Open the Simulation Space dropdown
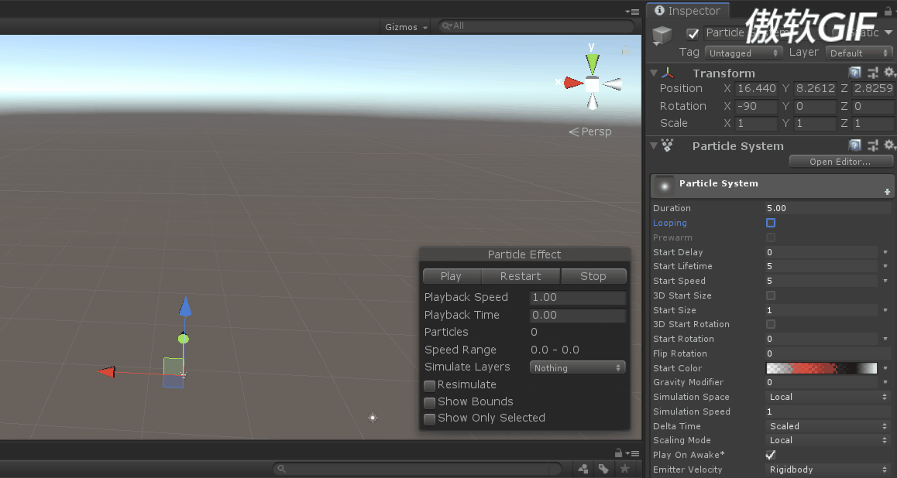Screen dimensions: 897x478 point(828,397)
